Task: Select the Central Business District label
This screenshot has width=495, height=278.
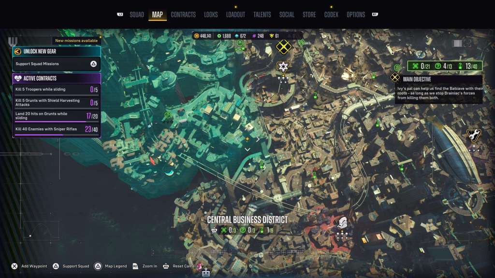Action: 247,220
